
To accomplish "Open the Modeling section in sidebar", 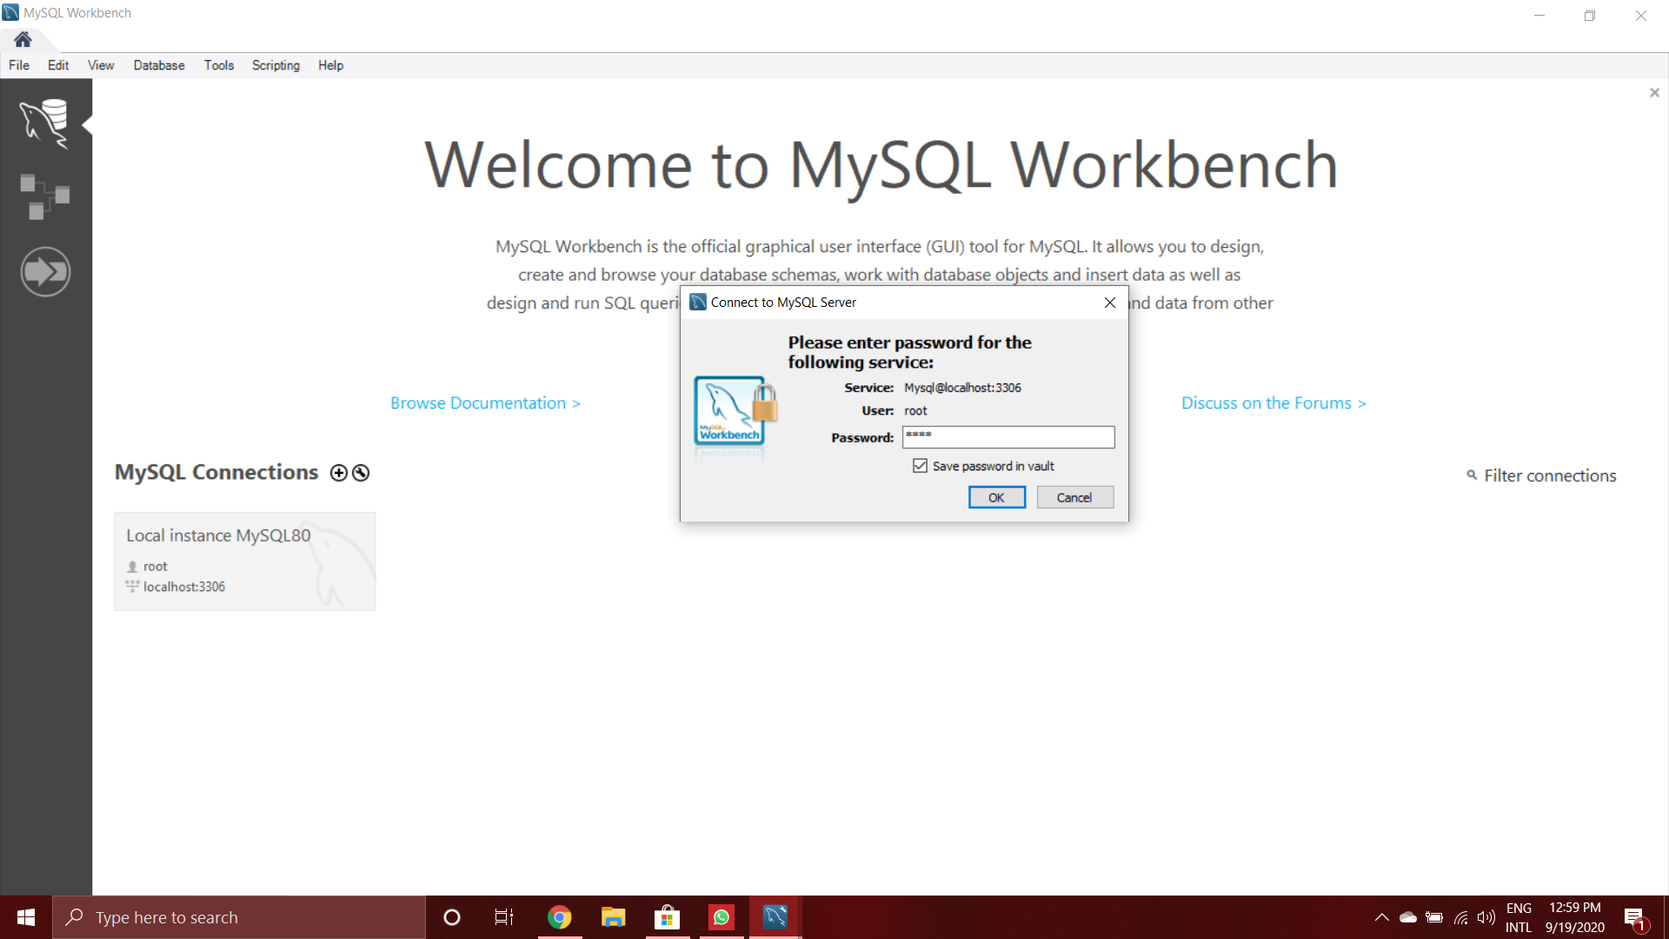I will [45, 196].
